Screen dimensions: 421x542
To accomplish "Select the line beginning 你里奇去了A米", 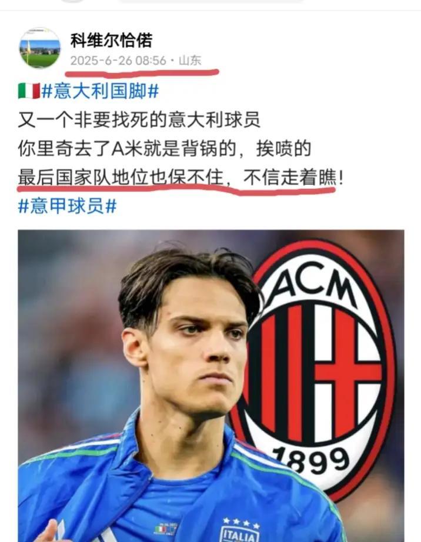I will 165,149.
